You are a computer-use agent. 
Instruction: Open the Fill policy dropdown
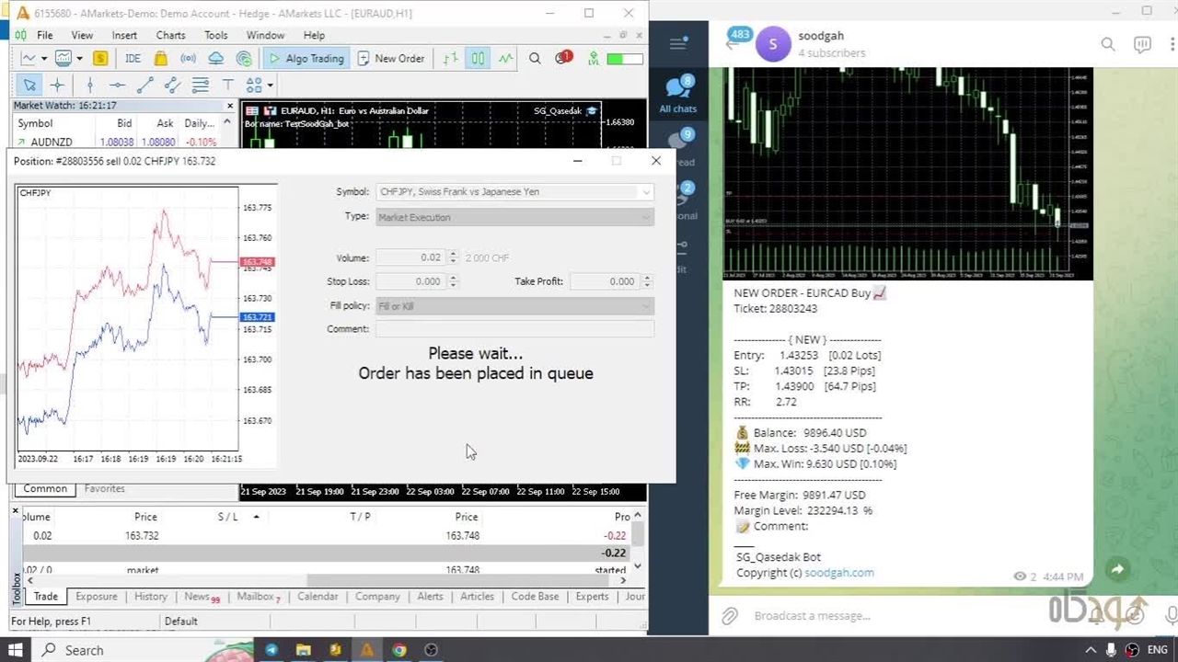pos(646,306)
